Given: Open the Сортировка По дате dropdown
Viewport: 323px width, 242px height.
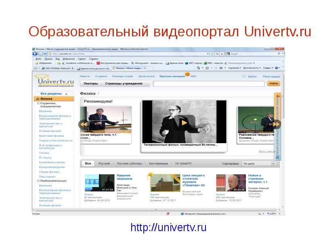Looking at the screenshot, I should [x=273, y=164].
